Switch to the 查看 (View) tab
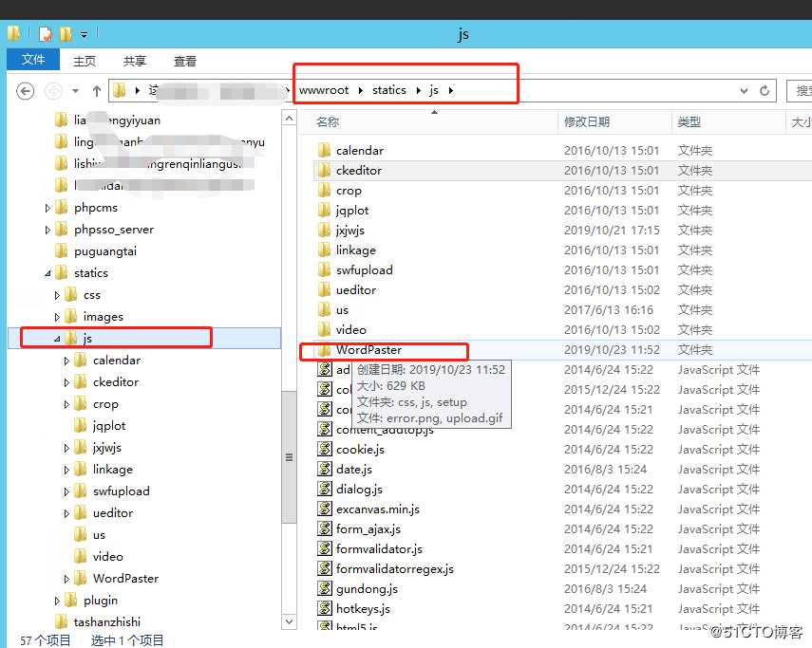Viewport: 812px width, 648px height. pyautogui.click(x=184, y=60)
